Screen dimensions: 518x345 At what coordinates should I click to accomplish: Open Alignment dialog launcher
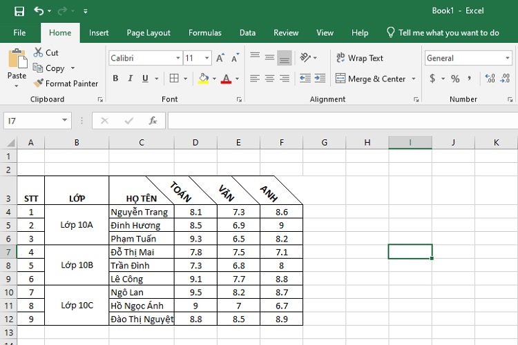click(x=416, y=99)
